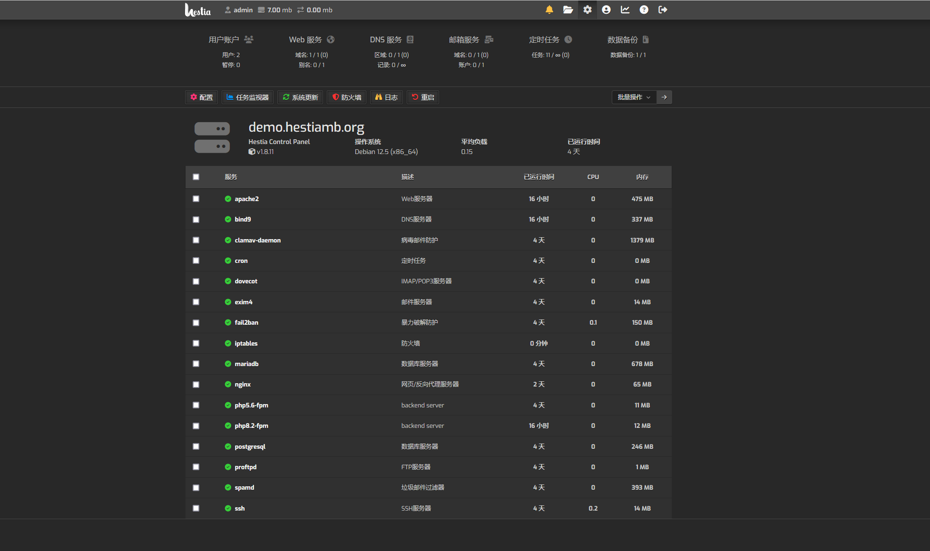This screenshot has height=551, width=930.
Task: Check the clamav-daemon row checkbox
Action: coord(196,240)
